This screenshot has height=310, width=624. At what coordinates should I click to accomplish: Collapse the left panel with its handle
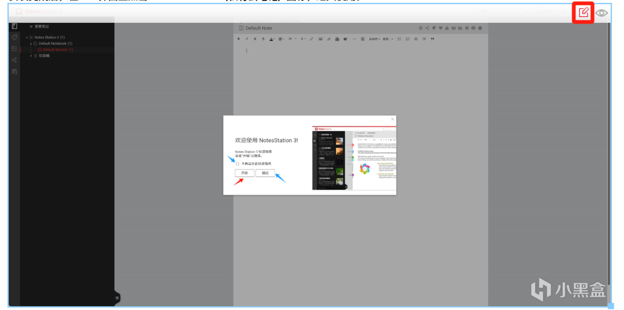click(x=117, y=297)
